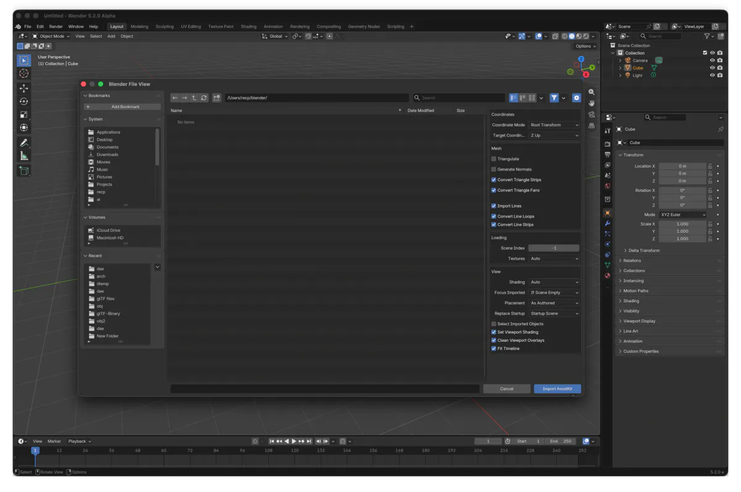Image resolution: width=741 pixels, height=492 pixels.
Task: Enable Select Imported Objects checkbox
Action: click(494, 324)
